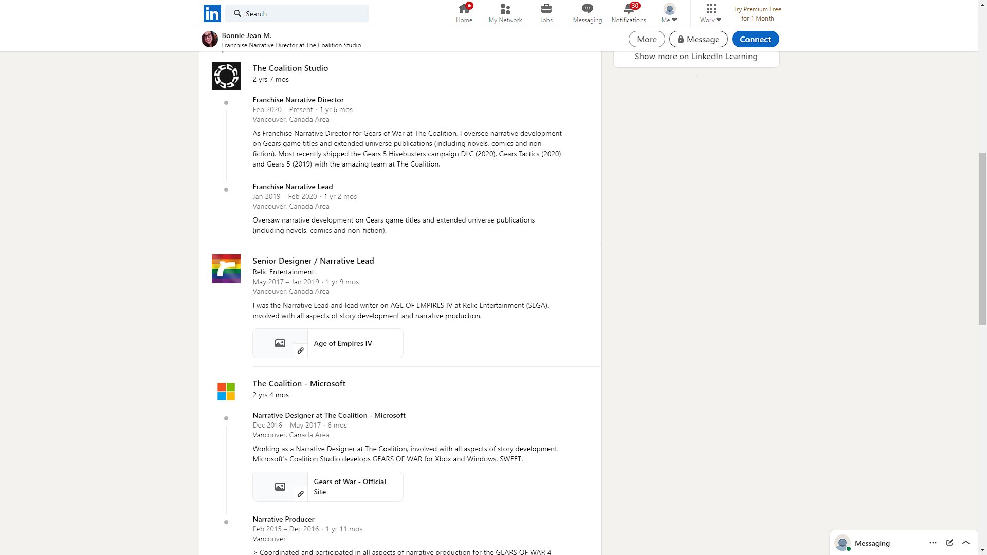Open the More profile actions menu
Screen dimensions: 987x555
point(647,39)
